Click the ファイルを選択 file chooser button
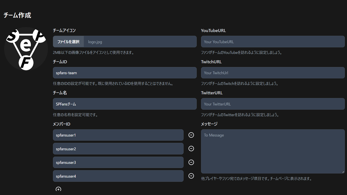The width and height of the screenshot is (347, 195). click(x=68, y=42)
